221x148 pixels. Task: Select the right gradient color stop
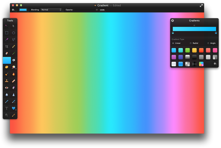click(216, 33)
